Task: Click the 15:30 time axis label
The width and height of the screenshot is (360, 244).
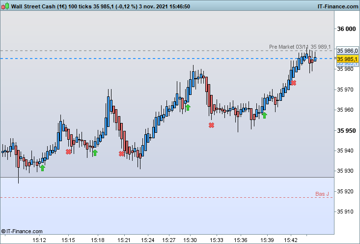Action: [x=190, y=241]
